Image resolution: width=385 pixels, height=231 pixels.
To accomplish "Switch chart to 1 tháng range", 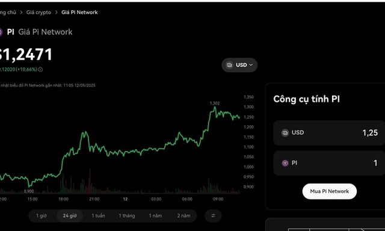I will 127,215.
